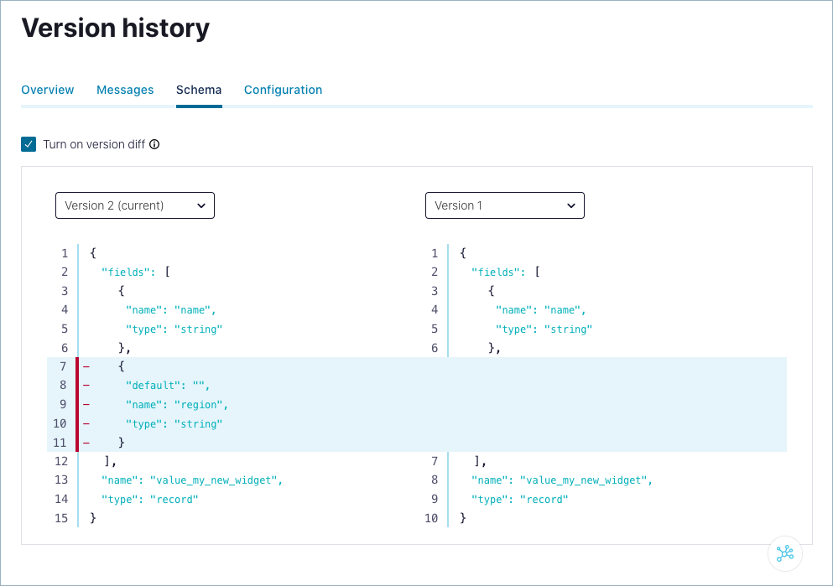The image size is (833, 586).
Task: Click the schema graph icon in bottom-right corner
Action: (785, 554)
